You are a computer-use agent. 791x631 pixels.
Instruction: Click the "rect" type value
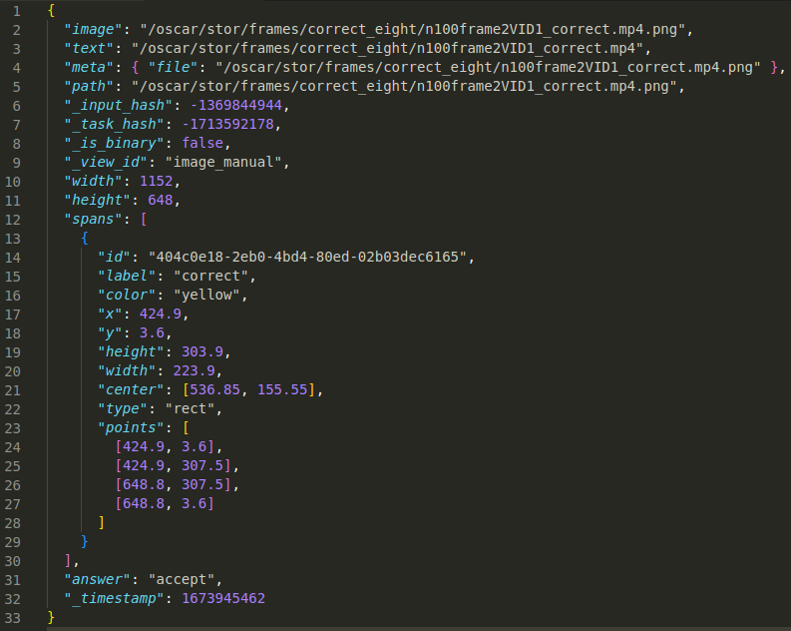point(196,408)
